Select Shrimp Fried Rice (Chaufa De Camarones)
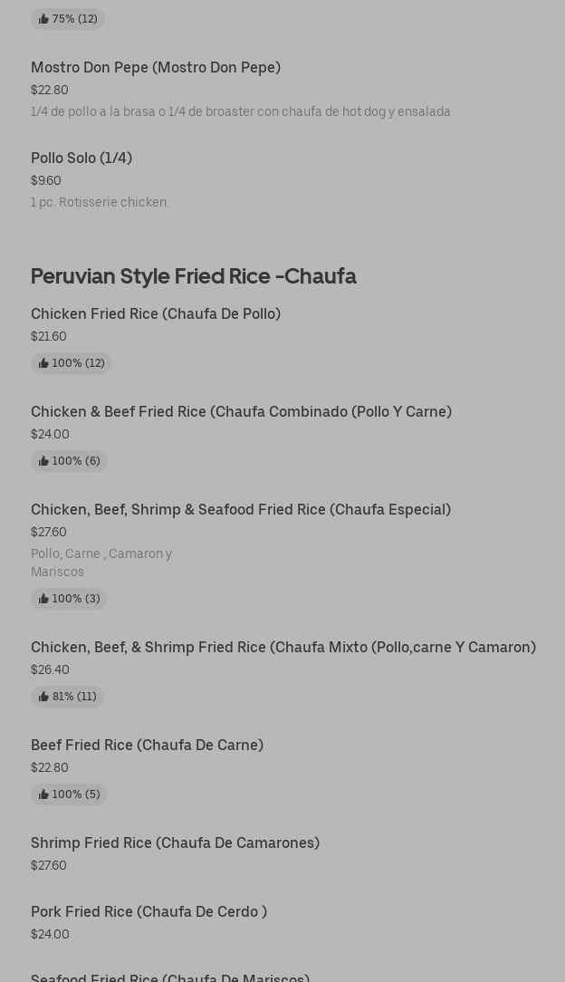This screenshot has width=565, height=982. [175, 843]
